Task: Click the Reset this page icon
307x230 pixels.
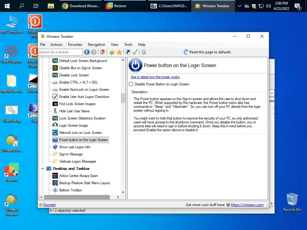Action: coord(186,52)
